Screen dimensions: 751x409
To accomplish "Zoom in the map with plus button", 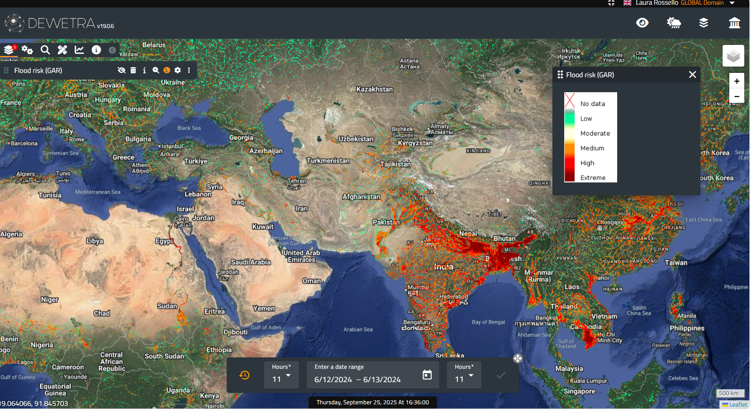I will click(736, 81).
